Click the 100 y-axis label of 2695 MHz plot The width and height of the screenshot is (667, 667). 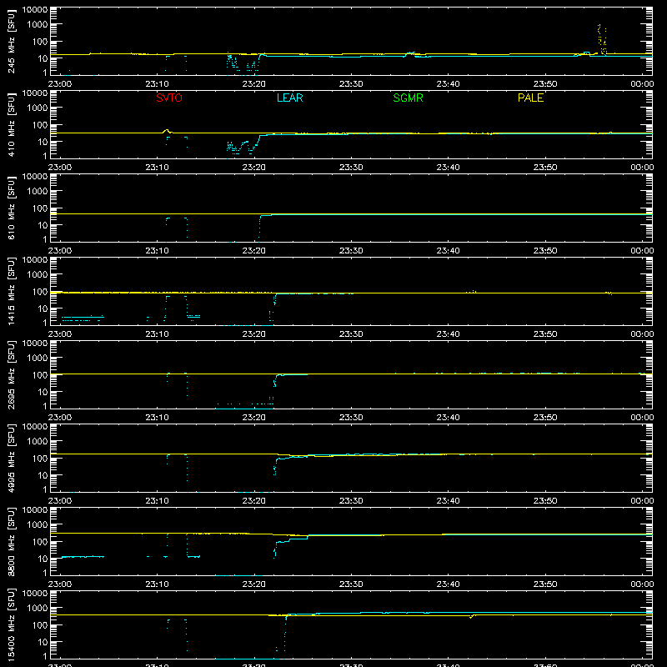click(40, 375)
